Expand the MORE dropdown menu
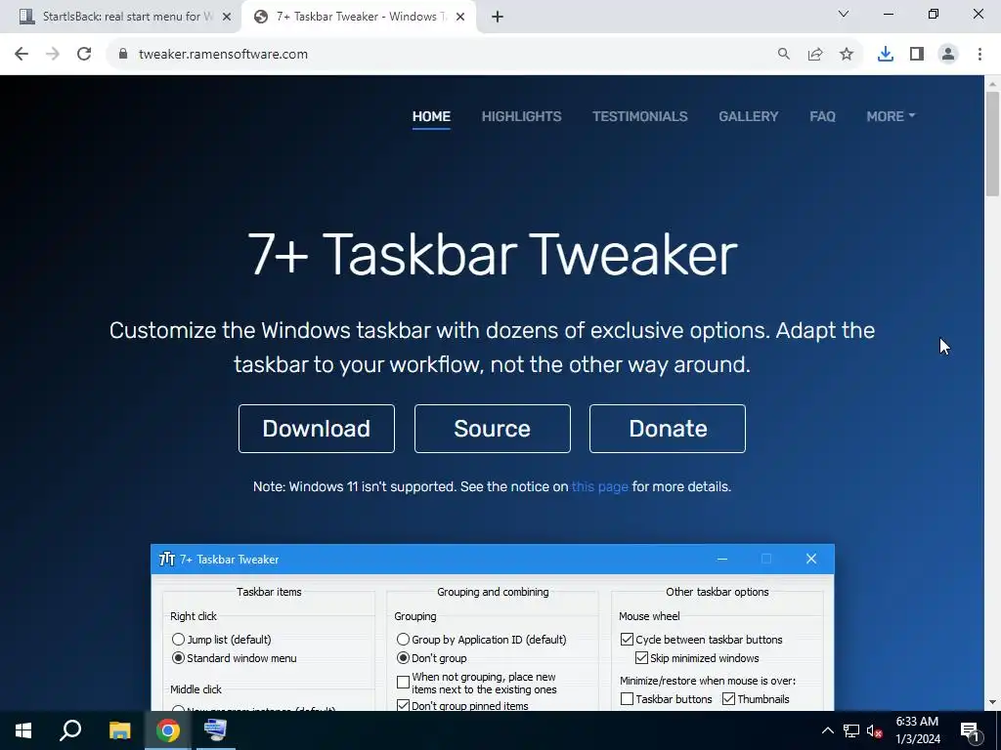Viewport: 1001px width, 750px height. click(891, 117)
